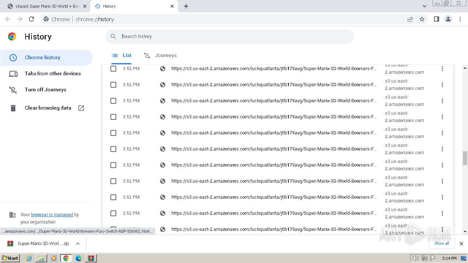Click Show all downloads button
Image resolution: width=468 pixels, height=263 pixels.
pos(442,243)
